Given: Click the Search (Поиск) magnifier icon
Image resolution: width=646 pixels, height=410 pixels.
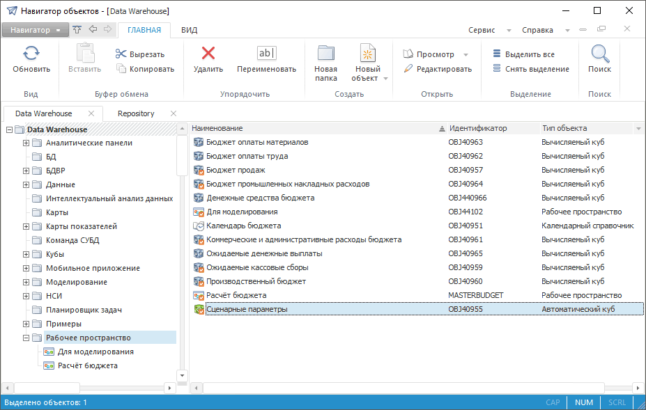Looking at the screenshot, I should (x=599, y=54).
